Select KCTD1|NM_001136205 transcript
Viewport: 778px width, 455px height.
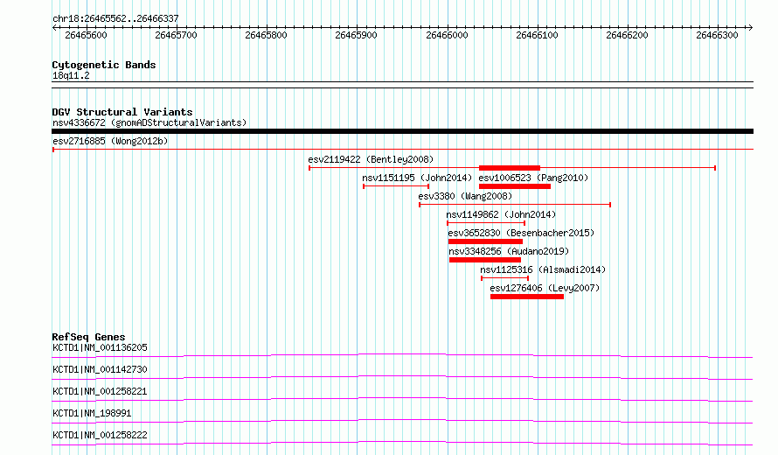coord(100,347)
